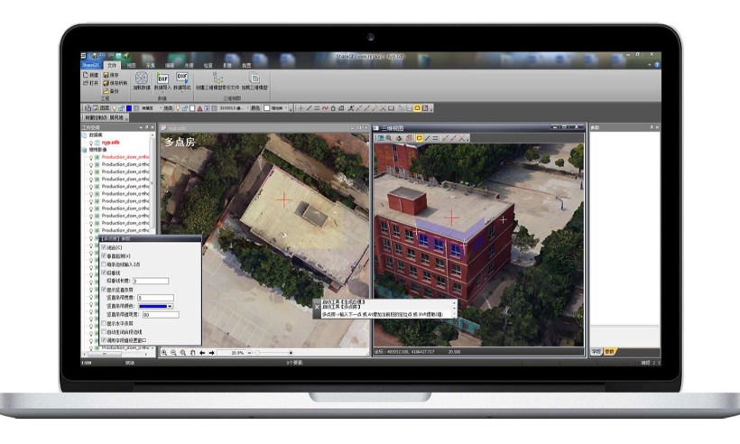
Task: Activate the pan hand tool below 2D view
Action: 192,353
